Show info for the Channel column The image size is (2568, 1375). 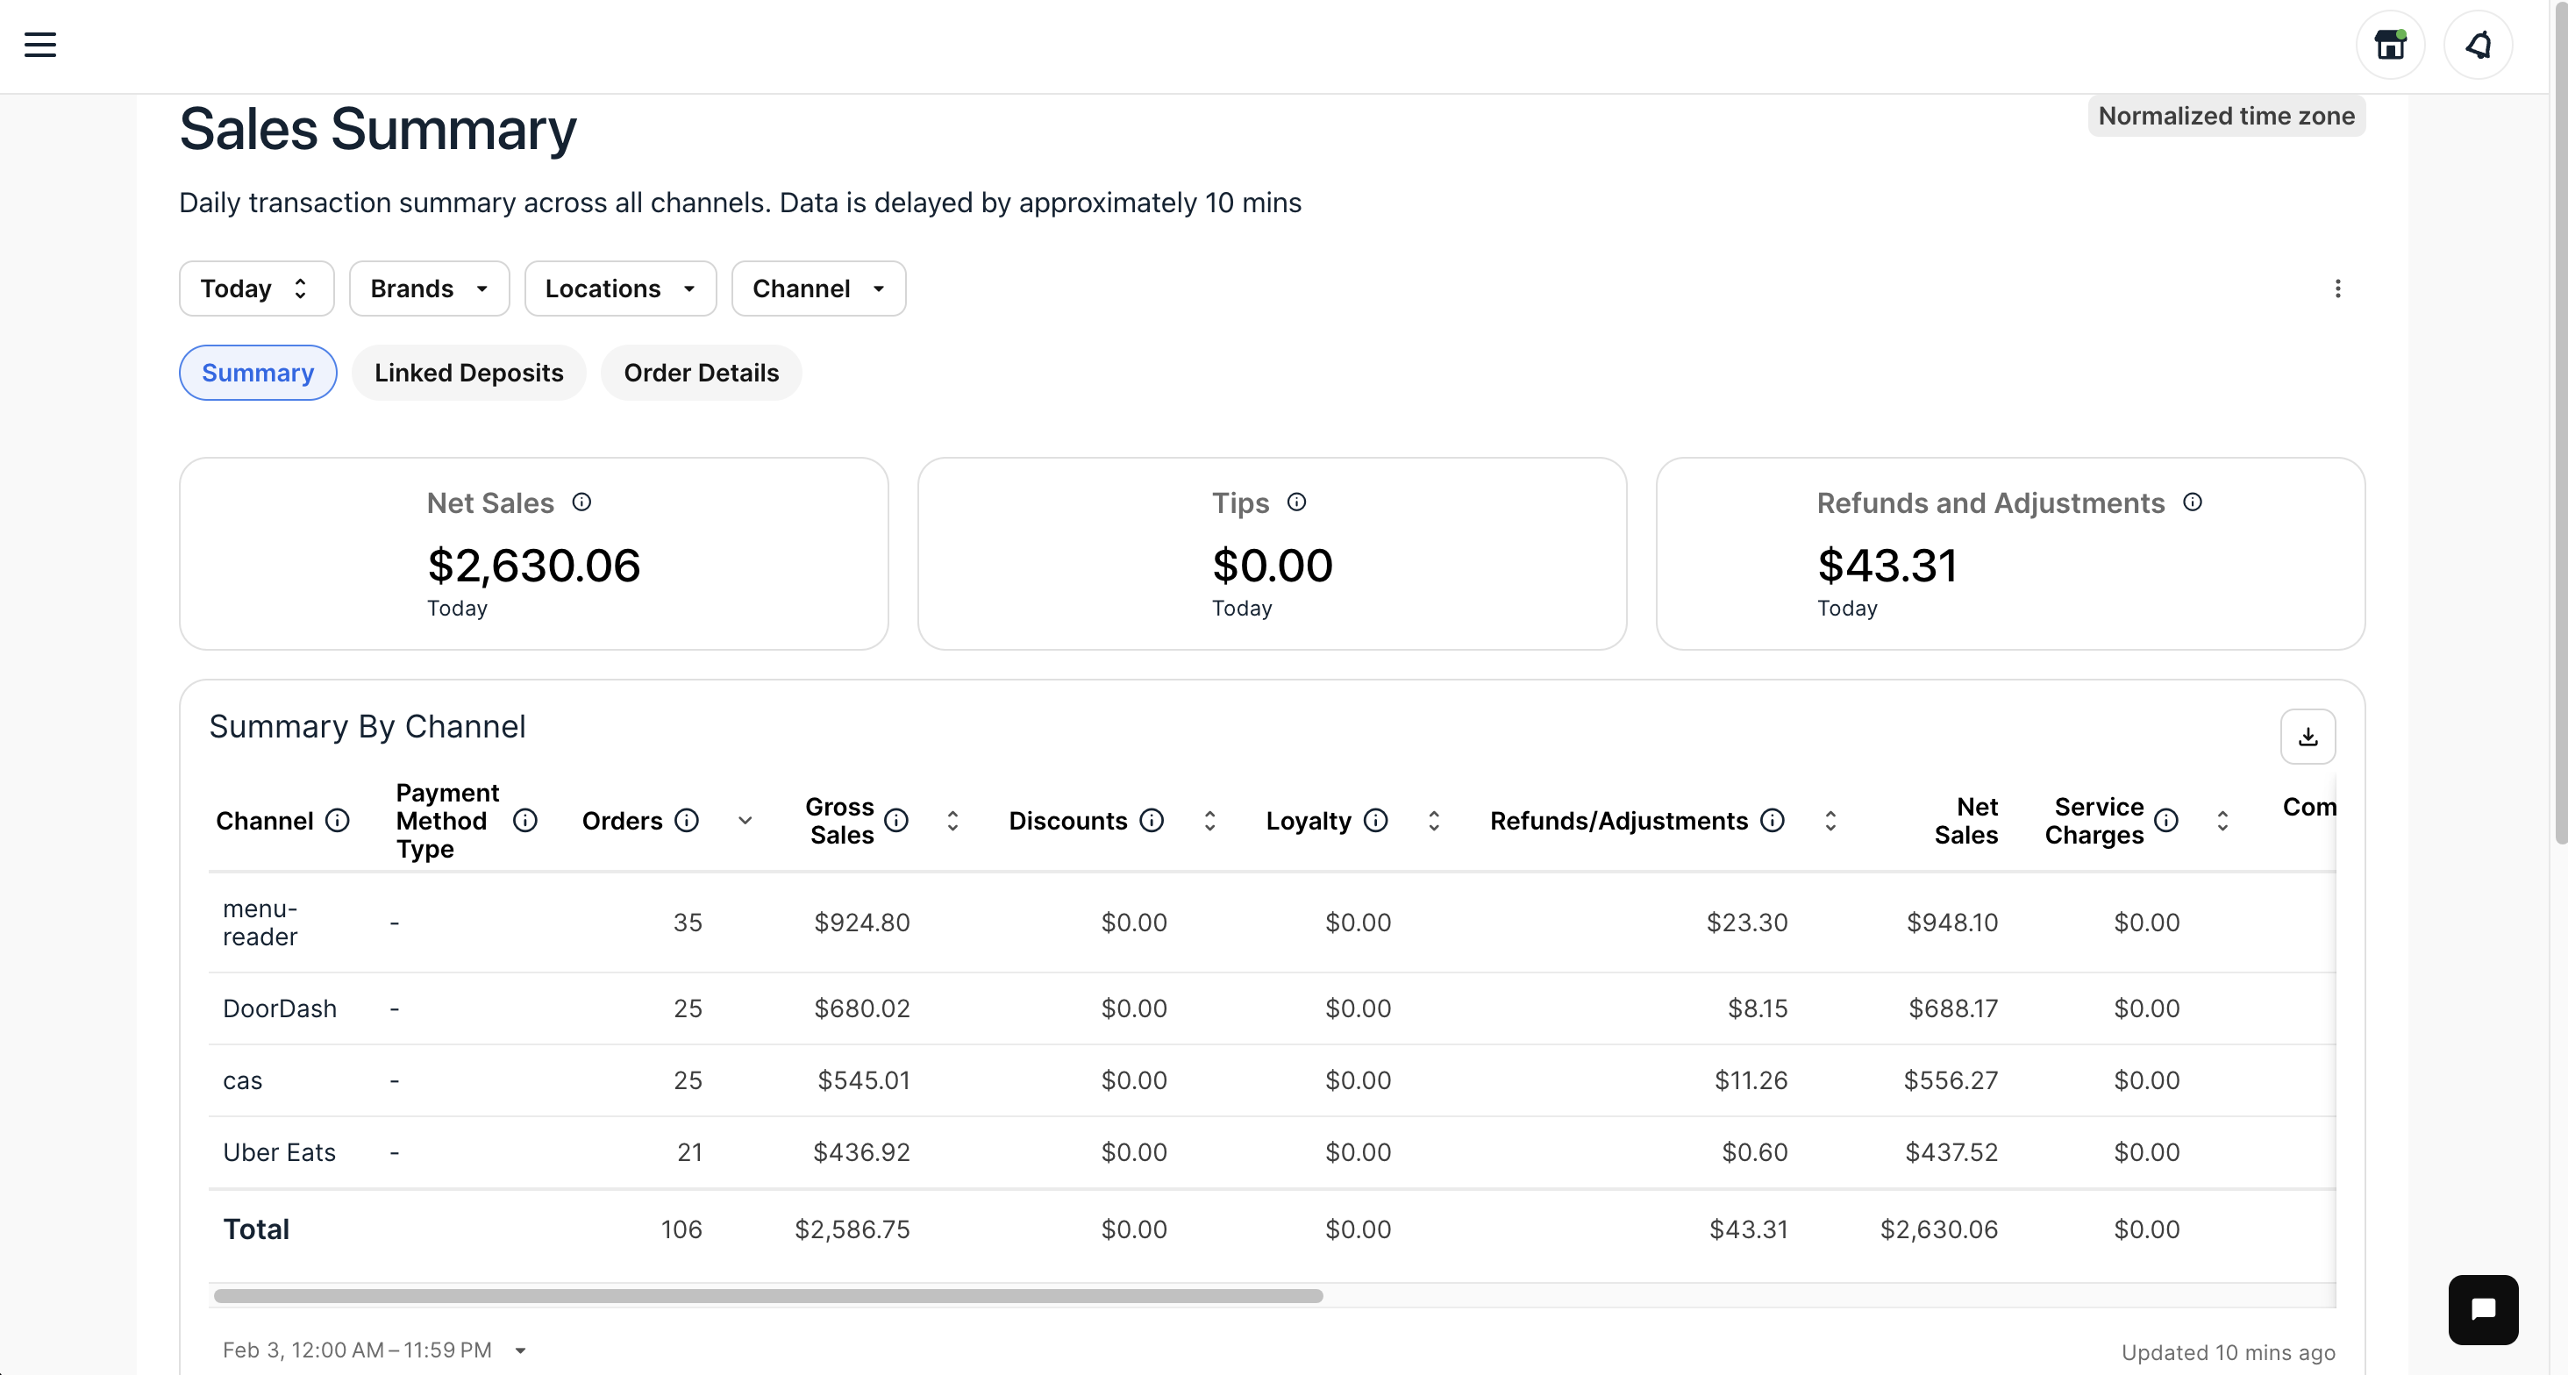338,821
